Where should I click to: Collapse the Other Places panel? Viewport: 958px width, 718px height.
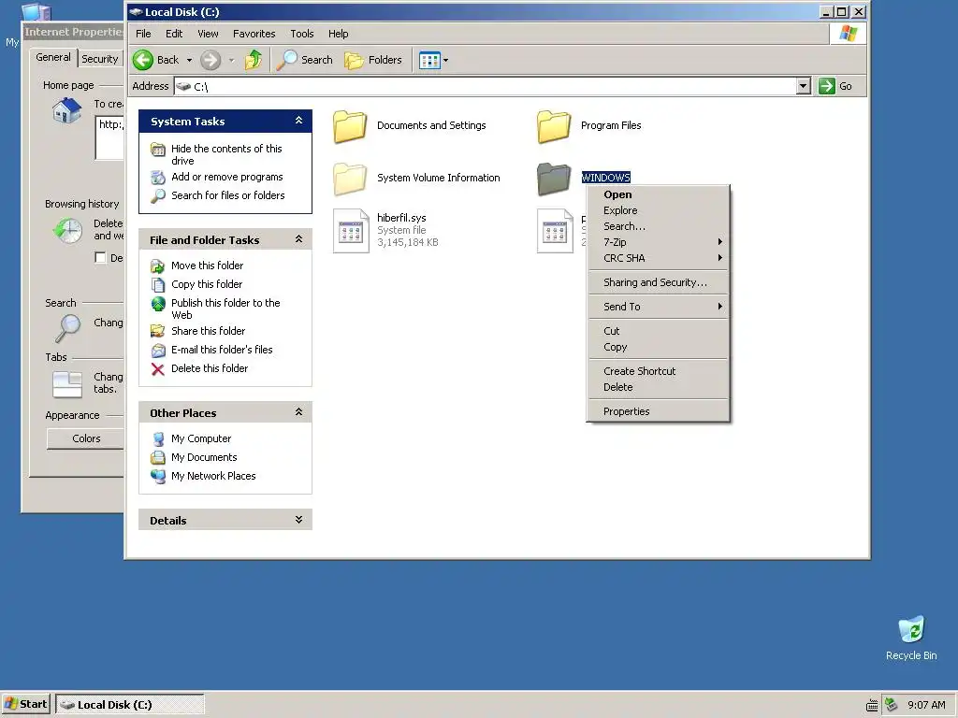coord(298,412)
